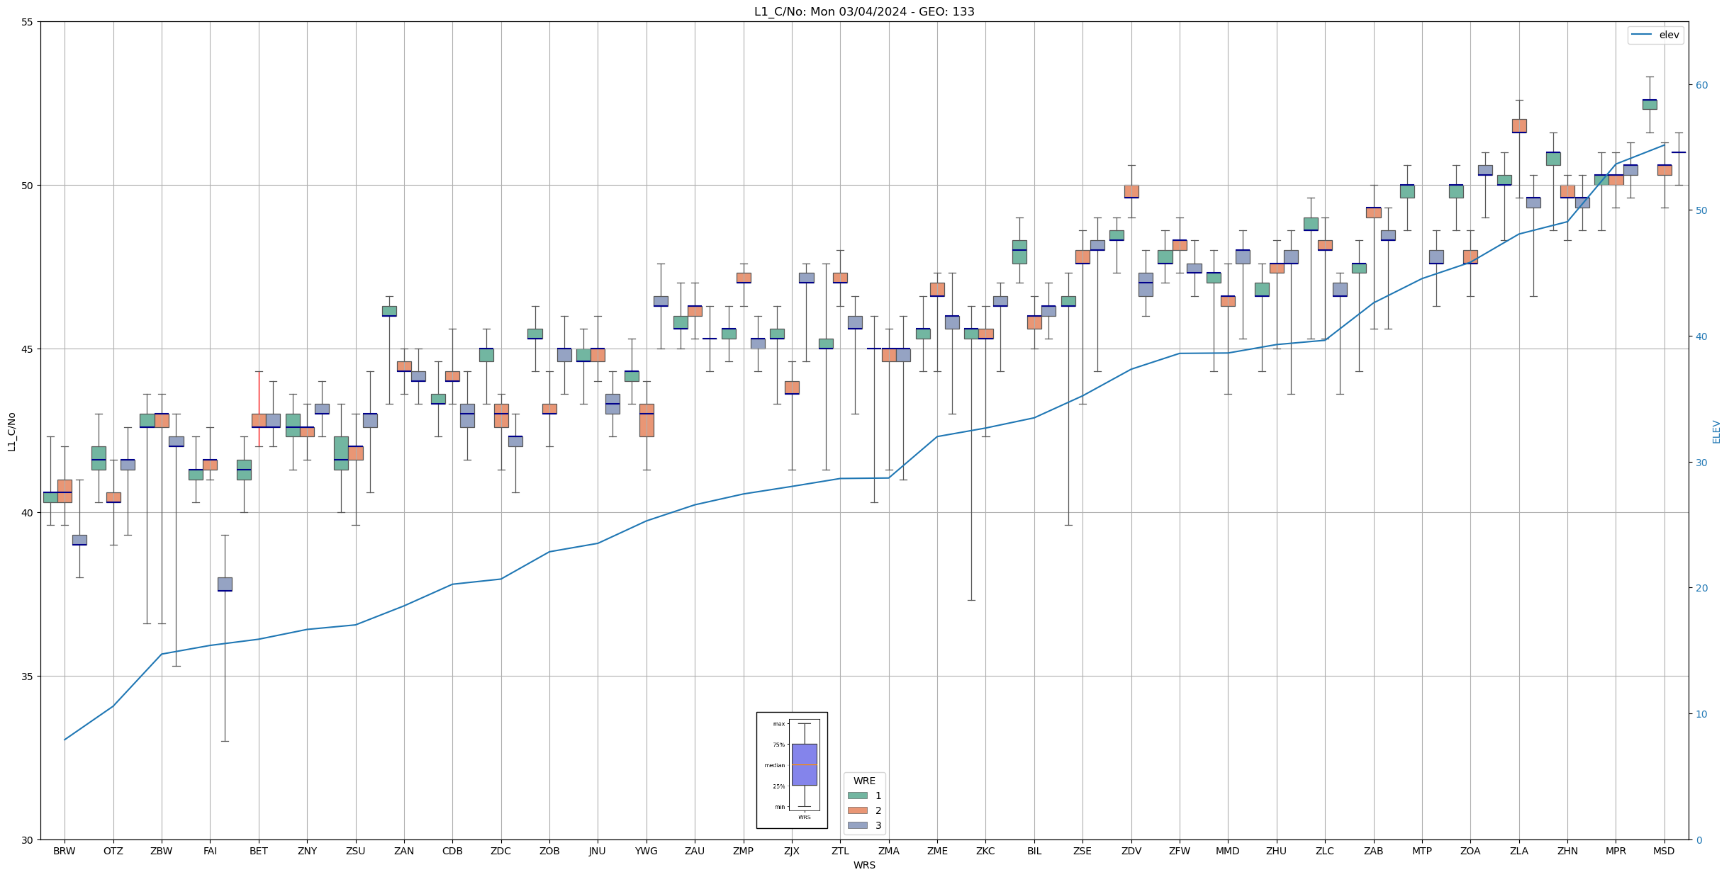Click the ZTL station tick label

840,851
